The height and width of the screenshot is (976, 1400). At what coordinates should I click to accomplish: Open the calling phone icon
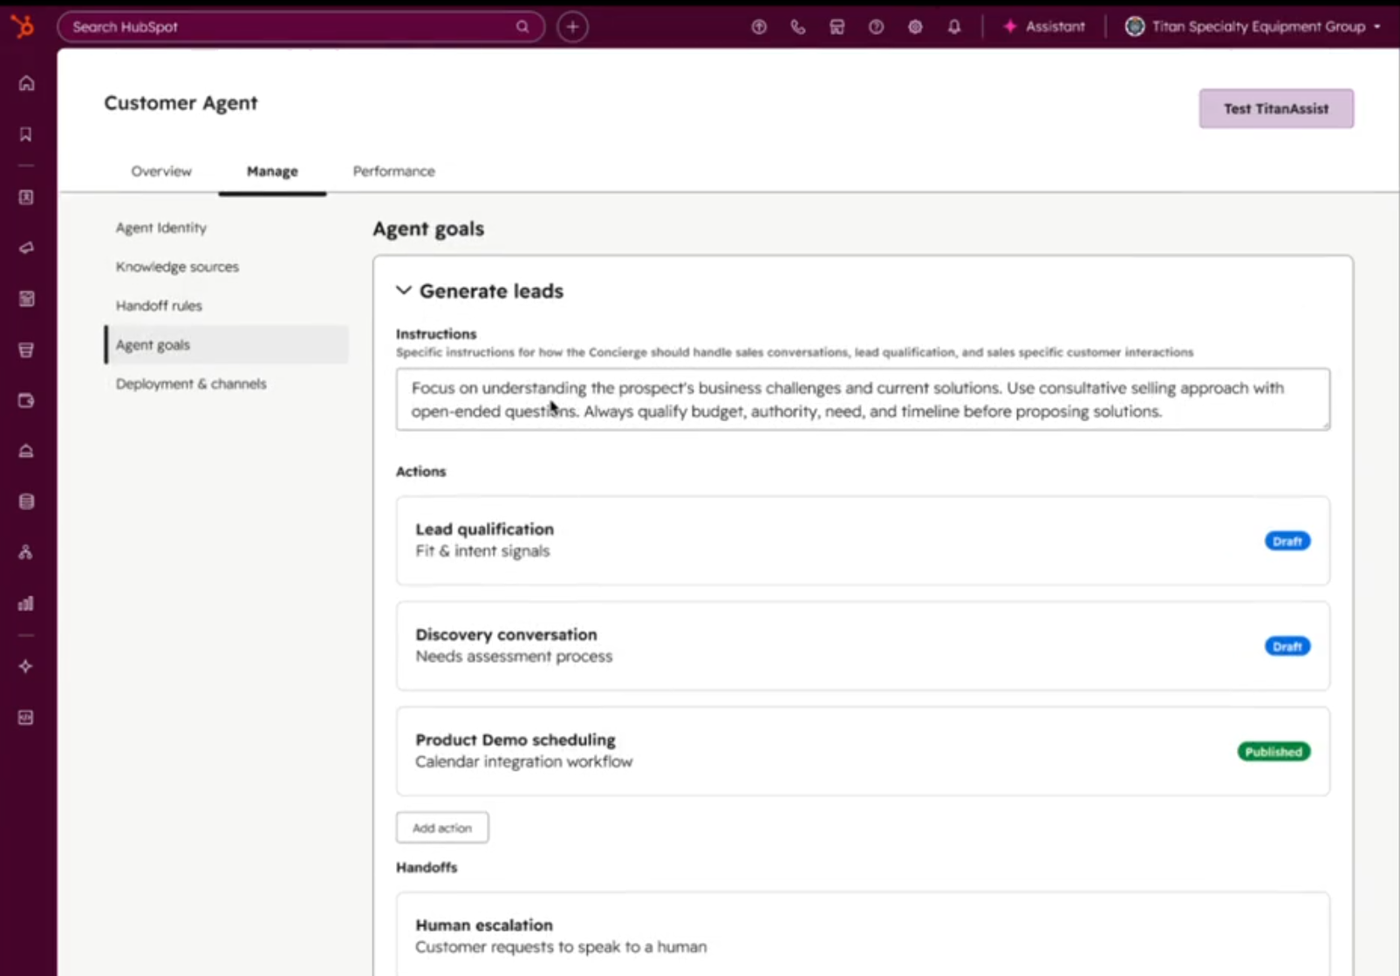coord(798,27)
